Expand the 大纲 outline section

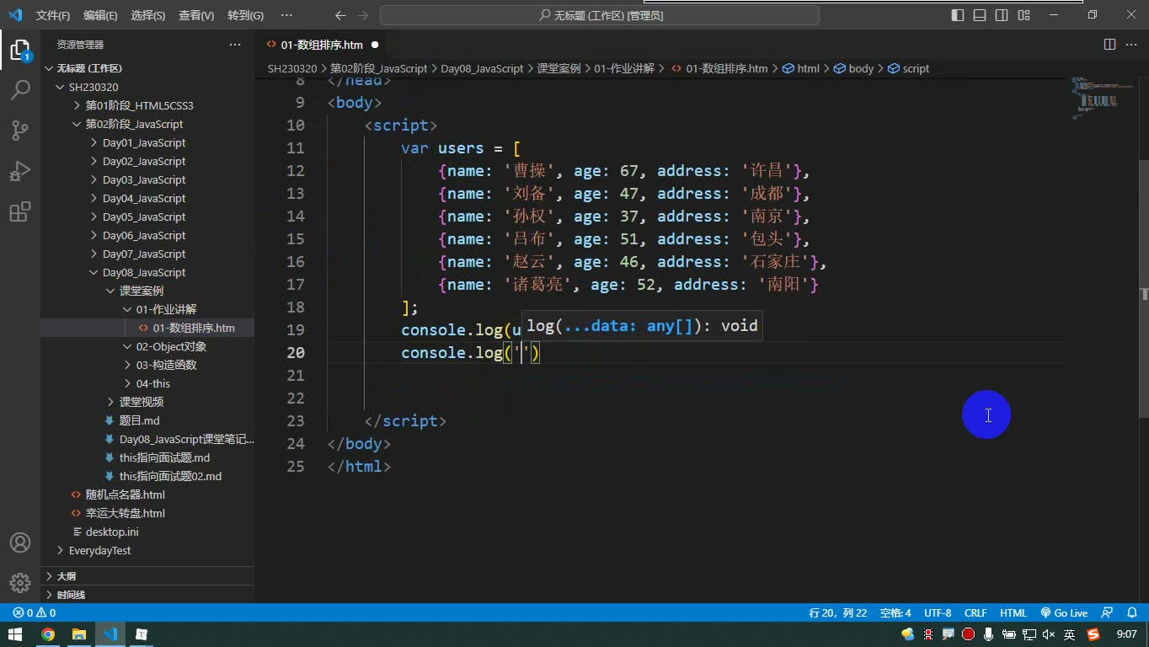tap(147, 576)
